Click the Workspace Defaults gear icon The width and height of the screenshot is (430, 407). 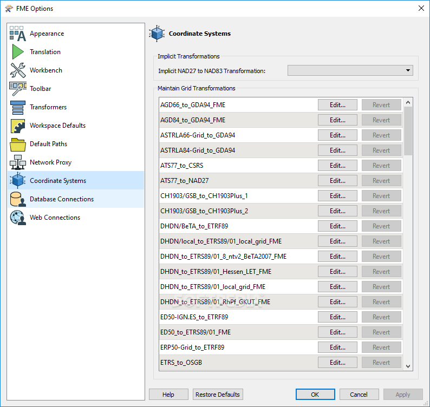18,126
